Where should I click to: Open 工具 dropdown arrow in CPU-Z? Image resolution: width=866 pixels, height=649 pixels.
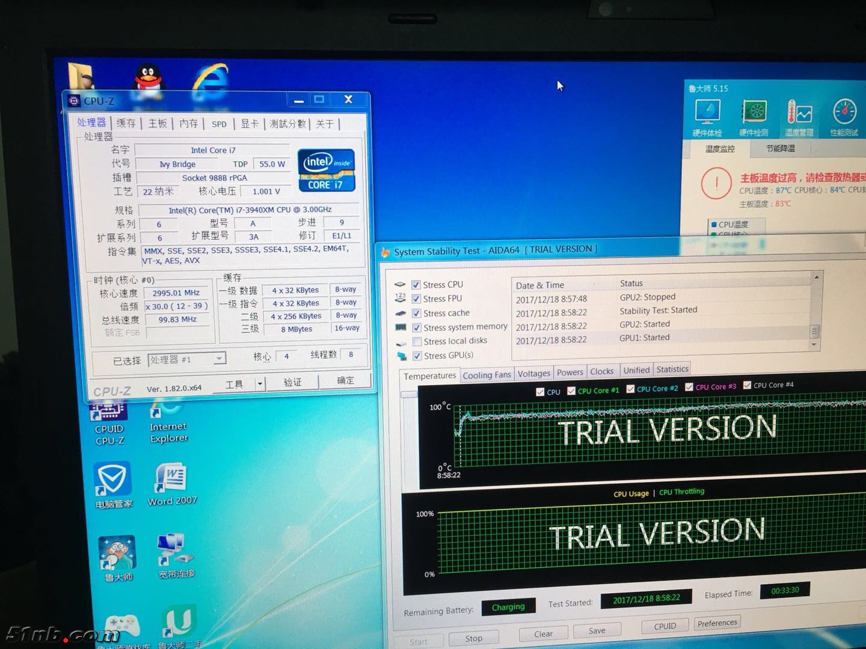[260, 383]
